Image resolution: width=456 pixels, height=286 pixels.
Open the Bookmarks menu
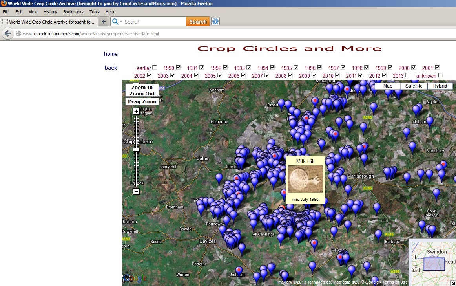tap(73, 12)
